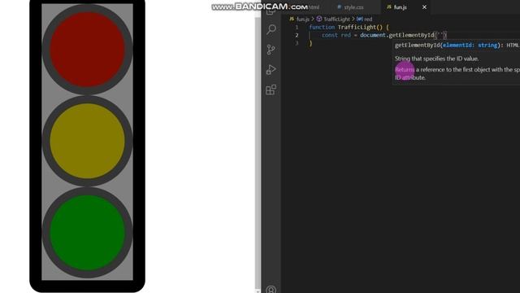
Task: Click the function symbol icon in breadcrumbs
Action: (319, 19)
